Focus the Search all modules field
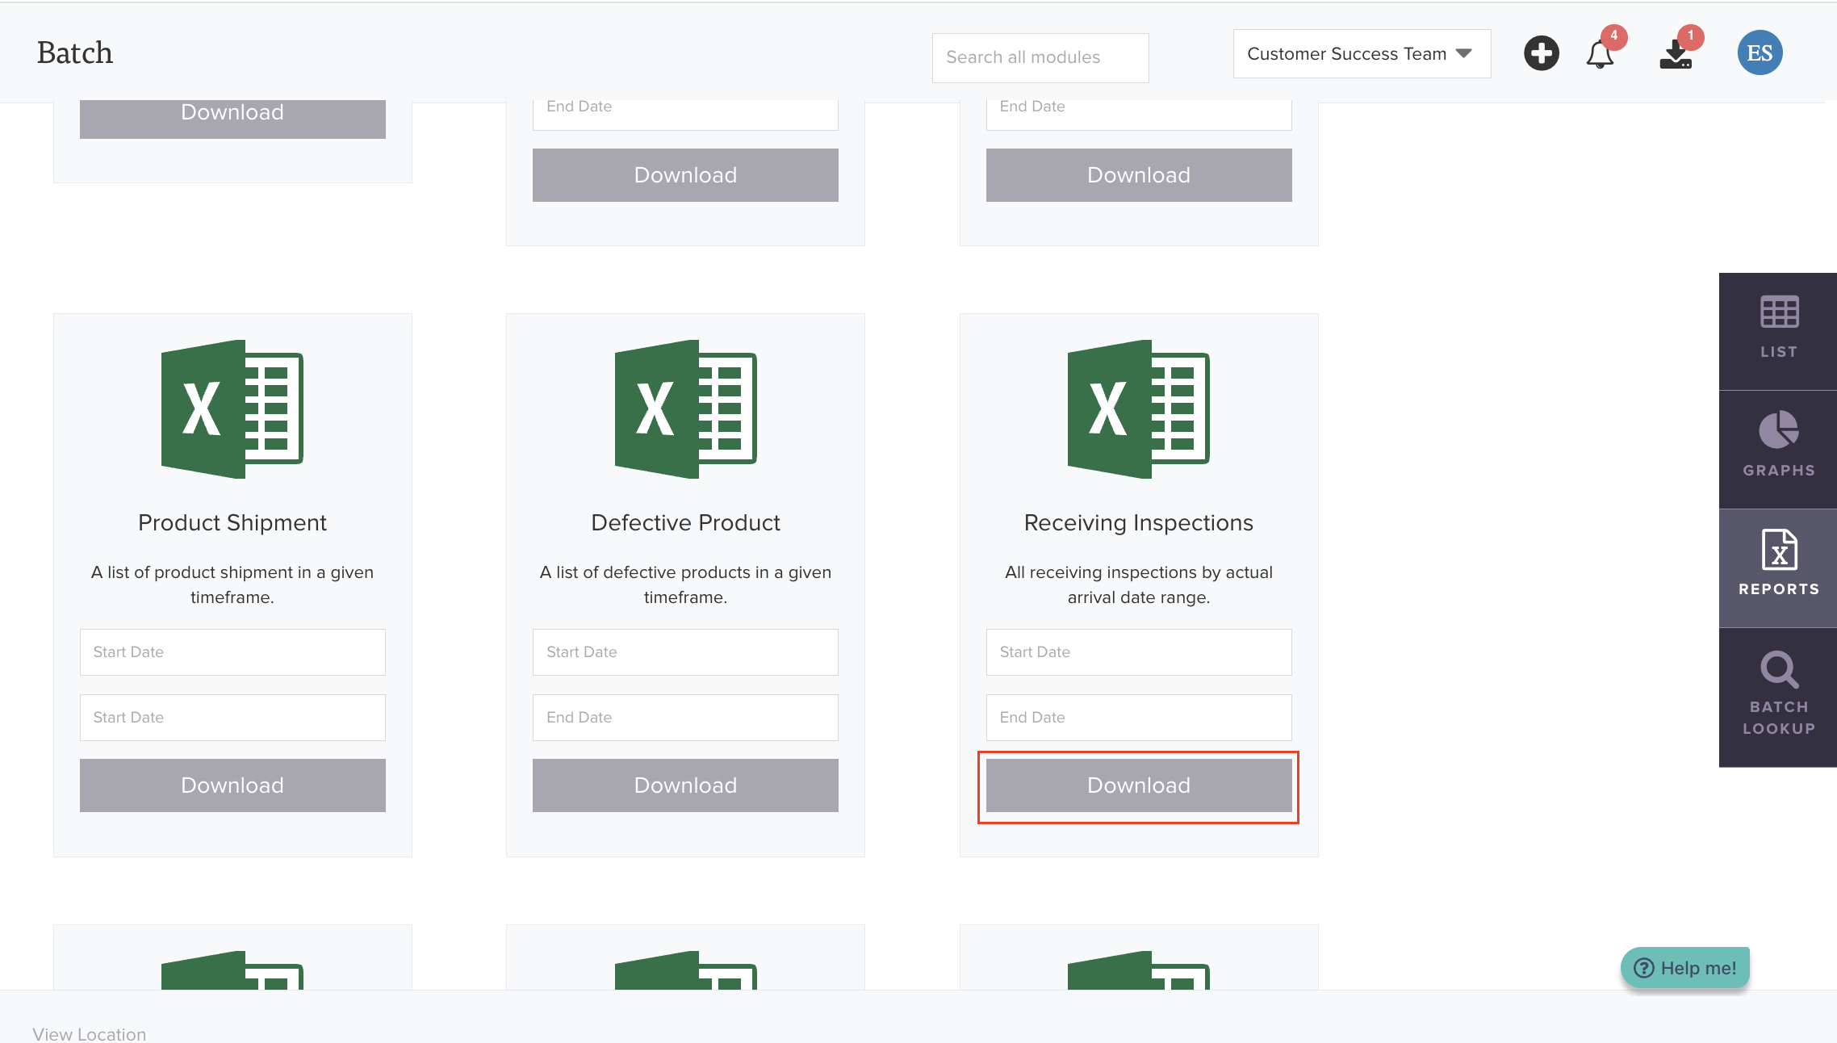 point(1040,57)
